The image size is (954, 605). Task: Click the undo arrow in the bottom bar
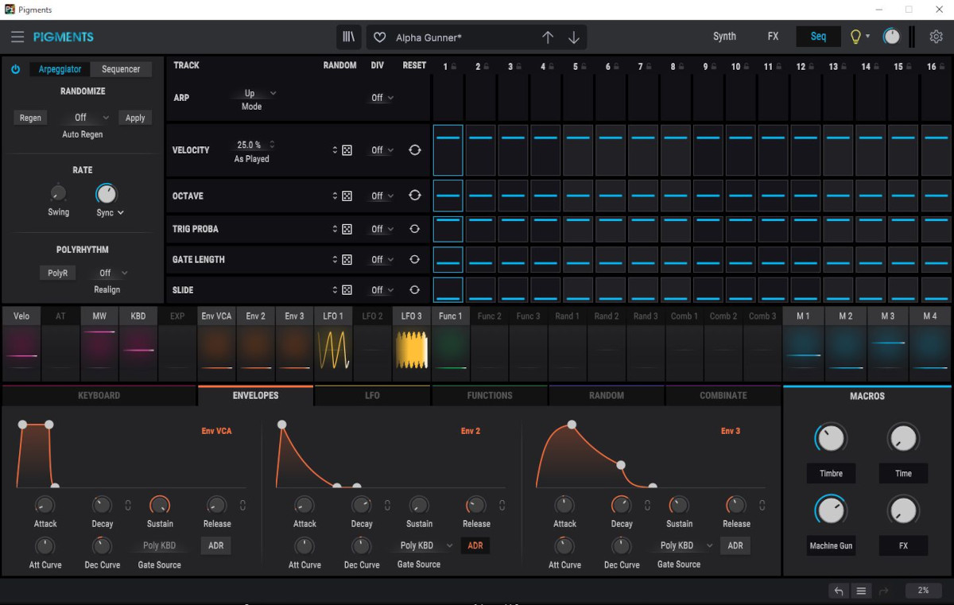838,591
